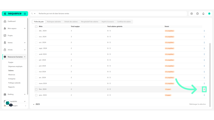Viewport: 214px width, 120px height.
Task: Check the août 2024 row checkbox
Action: click(x=36, y=54)
